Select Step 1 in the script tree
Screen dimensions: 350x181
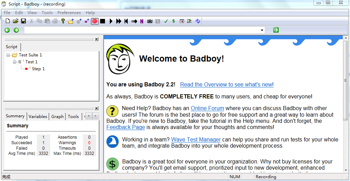pos(38,69)
